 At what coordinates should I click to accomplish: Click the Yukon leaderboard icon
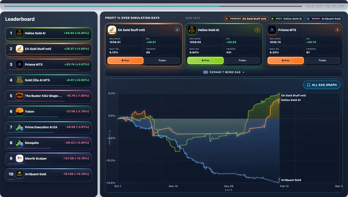pyautogui.click(x=20, y=111)
